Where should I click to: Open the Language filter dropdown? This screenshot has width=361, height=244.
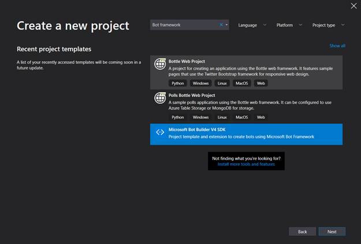pyautogui.click(x=252, y=25)
